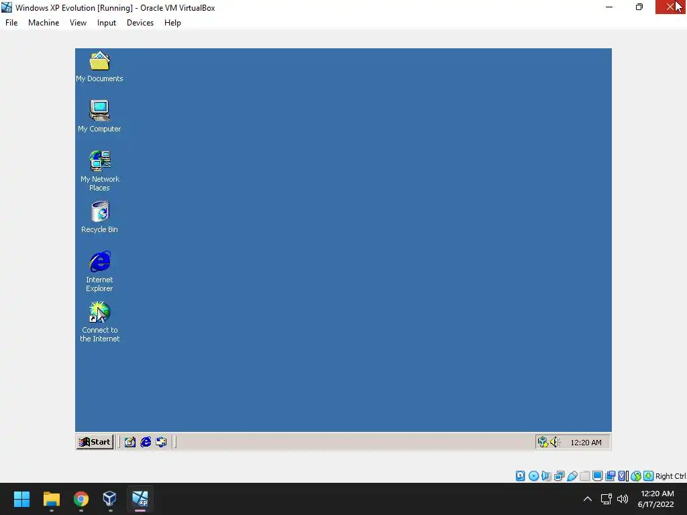Open the Help menu
The height and width of the screenshot is (515, 687).
click(x=172, y=23)
